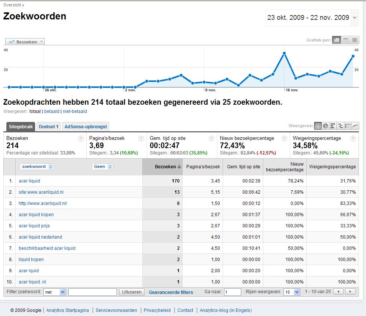The width and height of the screenshot is (366, 316).
Task: Switch to bar performance view icon
Action: pos(333,126)
